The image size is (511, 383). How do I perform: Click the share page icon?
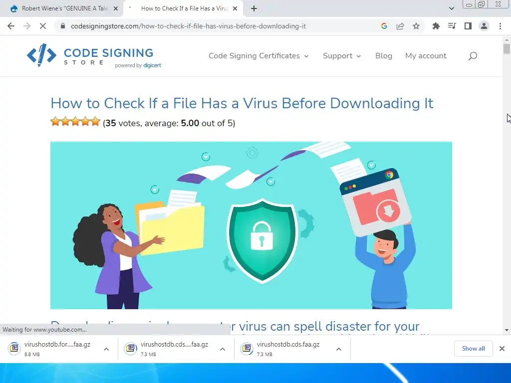click(400, 26)
